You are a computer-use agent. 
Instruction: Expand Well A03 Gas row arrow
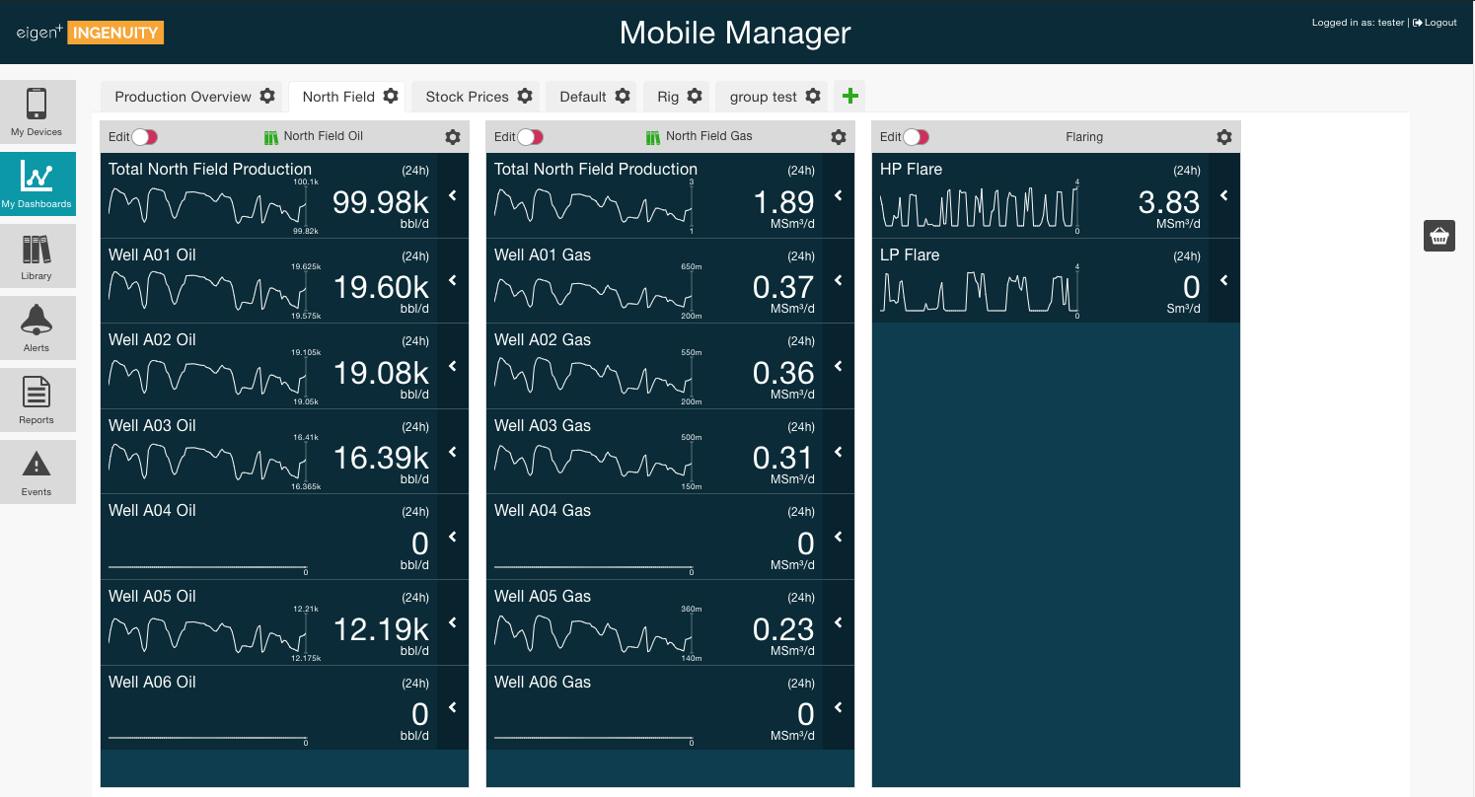[x=839, y=452]
